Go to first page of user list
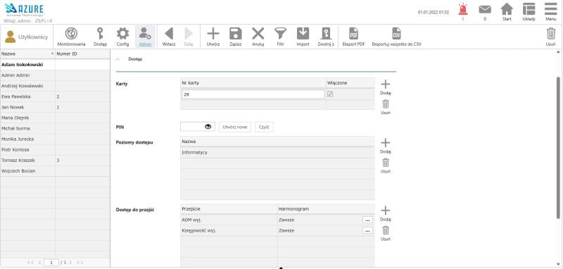Image resolution: width=563 pixels, height=269 pixels. click(30, 263)
